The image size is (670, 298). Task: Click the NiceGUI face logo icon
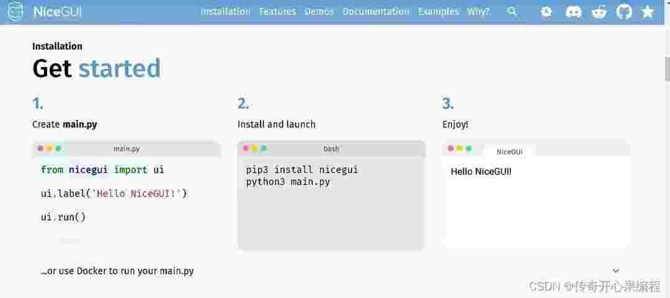pyautogui.click(x=16, y=12)
